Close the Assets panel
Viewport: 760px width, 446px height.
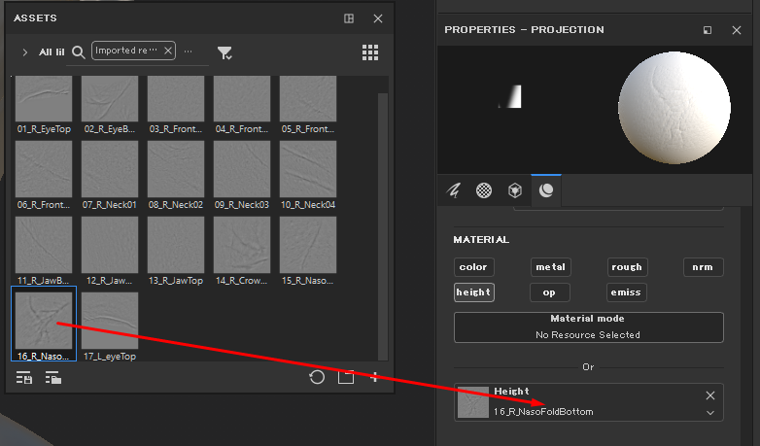[378, 18]
